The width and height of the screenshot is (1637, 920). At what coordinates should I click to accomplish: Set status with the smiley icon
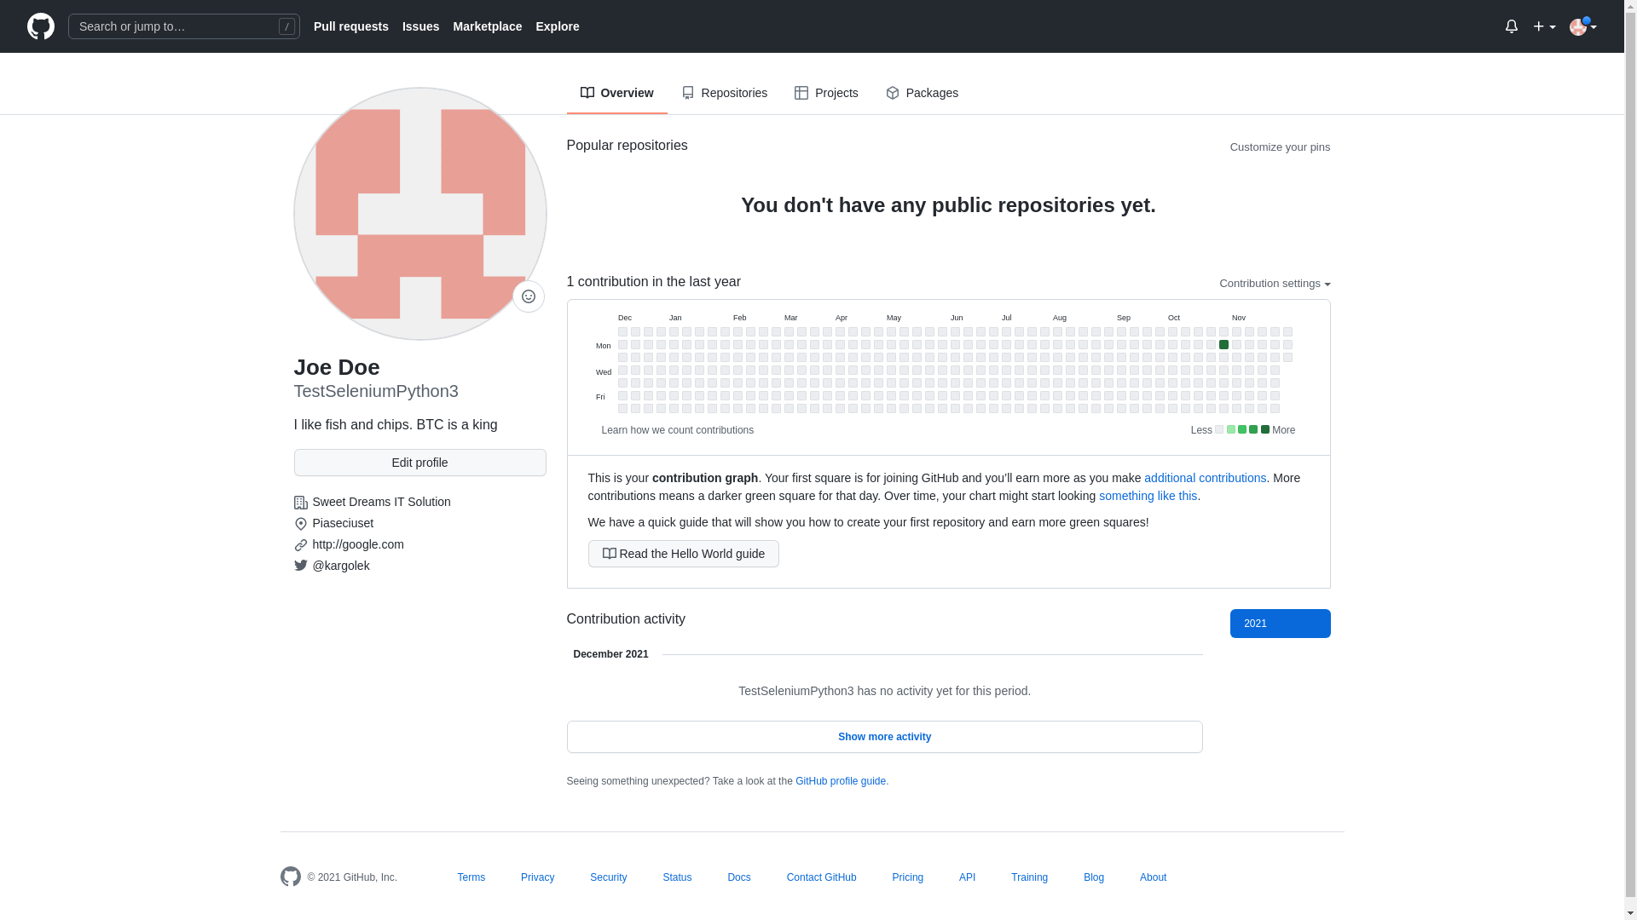[x=529, y=296]
